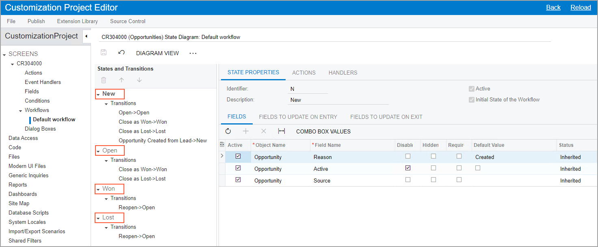
Task: Toggle Required checkbox in Source row
Action: point(459,180)
